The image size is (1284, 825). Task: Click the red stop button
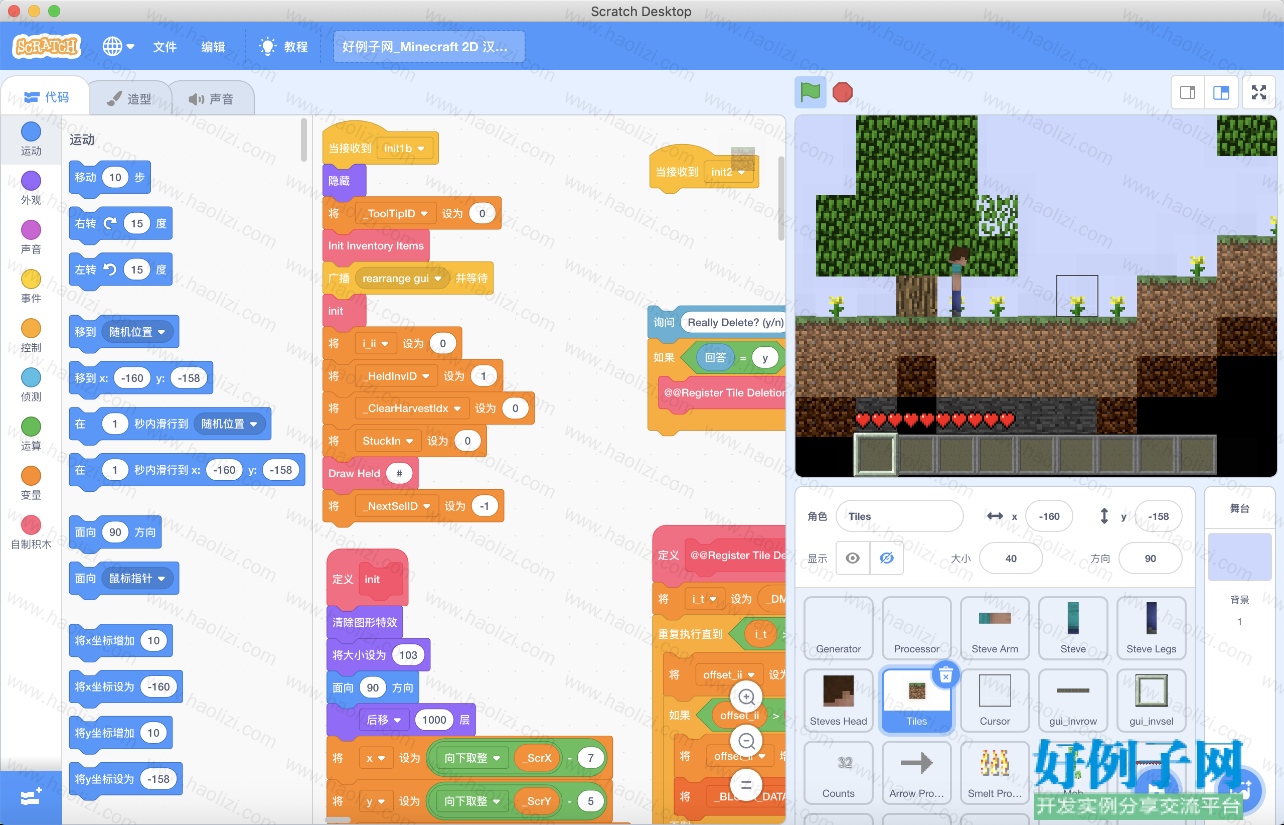[x=842, y=92]
